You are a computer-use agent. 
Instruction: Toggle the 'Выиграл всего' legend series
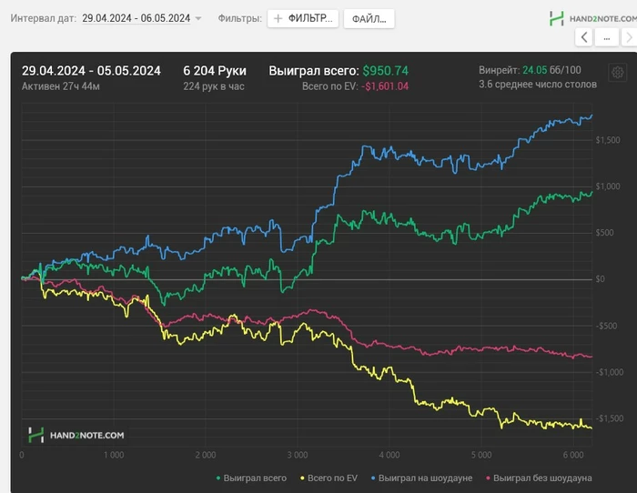pyautogui.click(x=253, y=478)
